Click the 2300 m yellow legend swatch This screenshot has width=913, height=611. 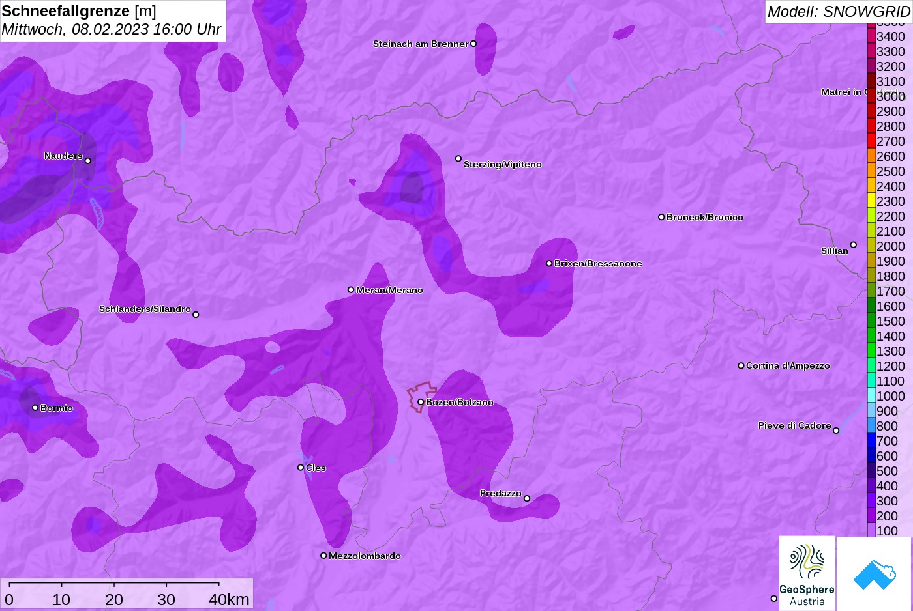871,201
